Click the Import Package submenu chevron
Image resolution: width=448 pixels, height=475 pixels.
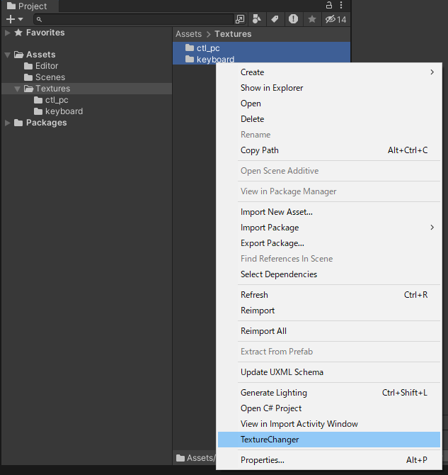pos(432,228)
